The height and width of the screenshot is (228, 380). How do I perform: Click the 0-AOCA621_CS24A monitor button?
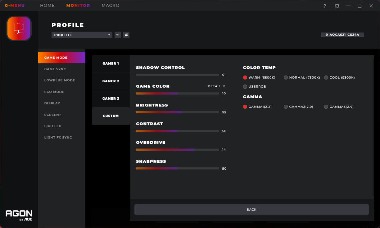click(x=342, y=35)
